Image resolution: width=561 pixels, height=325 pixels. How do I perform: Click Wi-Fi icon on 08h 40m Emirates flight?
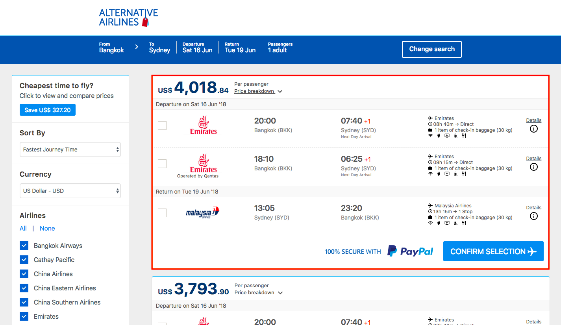pyautogui.click(x=430, y=136)
